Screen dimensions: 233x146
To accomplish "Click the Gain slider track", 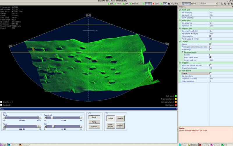I will point(67,126).
